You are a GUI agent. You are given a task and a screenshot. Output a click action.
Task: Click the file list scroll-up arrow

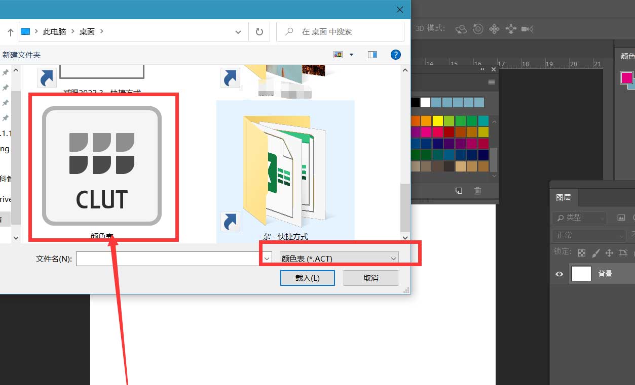tap(405, 70)
